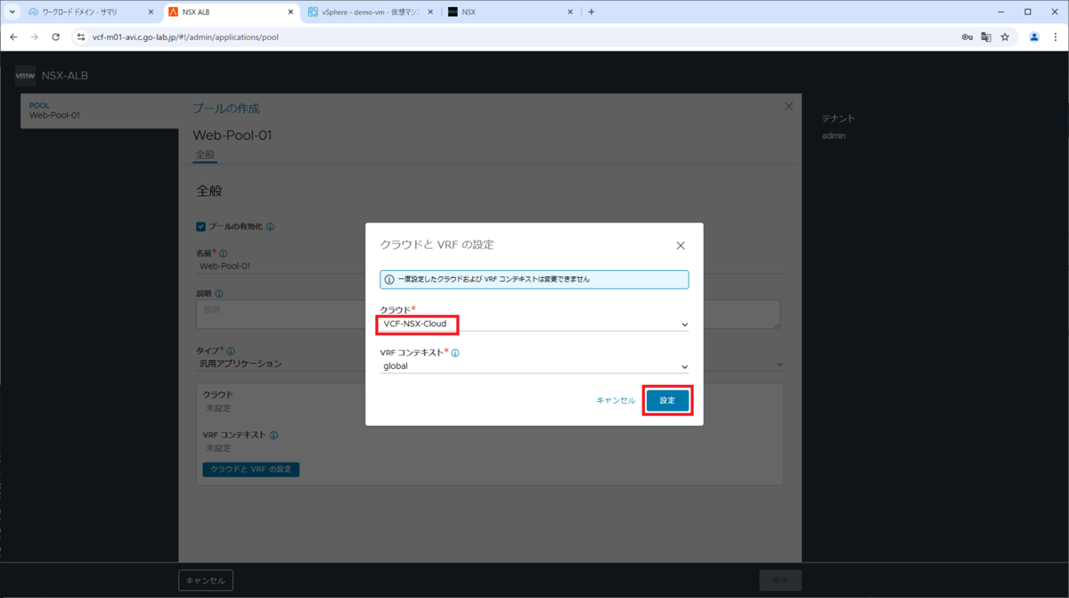Click the テナント label
This screenshot has height=598, width=1069.
tap(838, 119)
